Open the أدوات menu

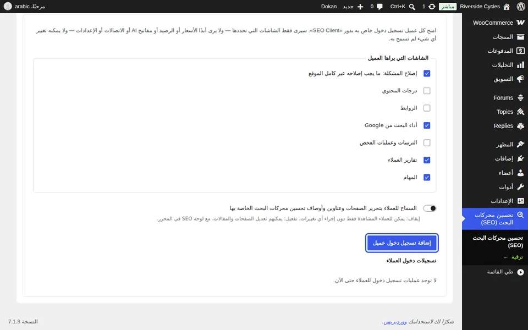494,187
